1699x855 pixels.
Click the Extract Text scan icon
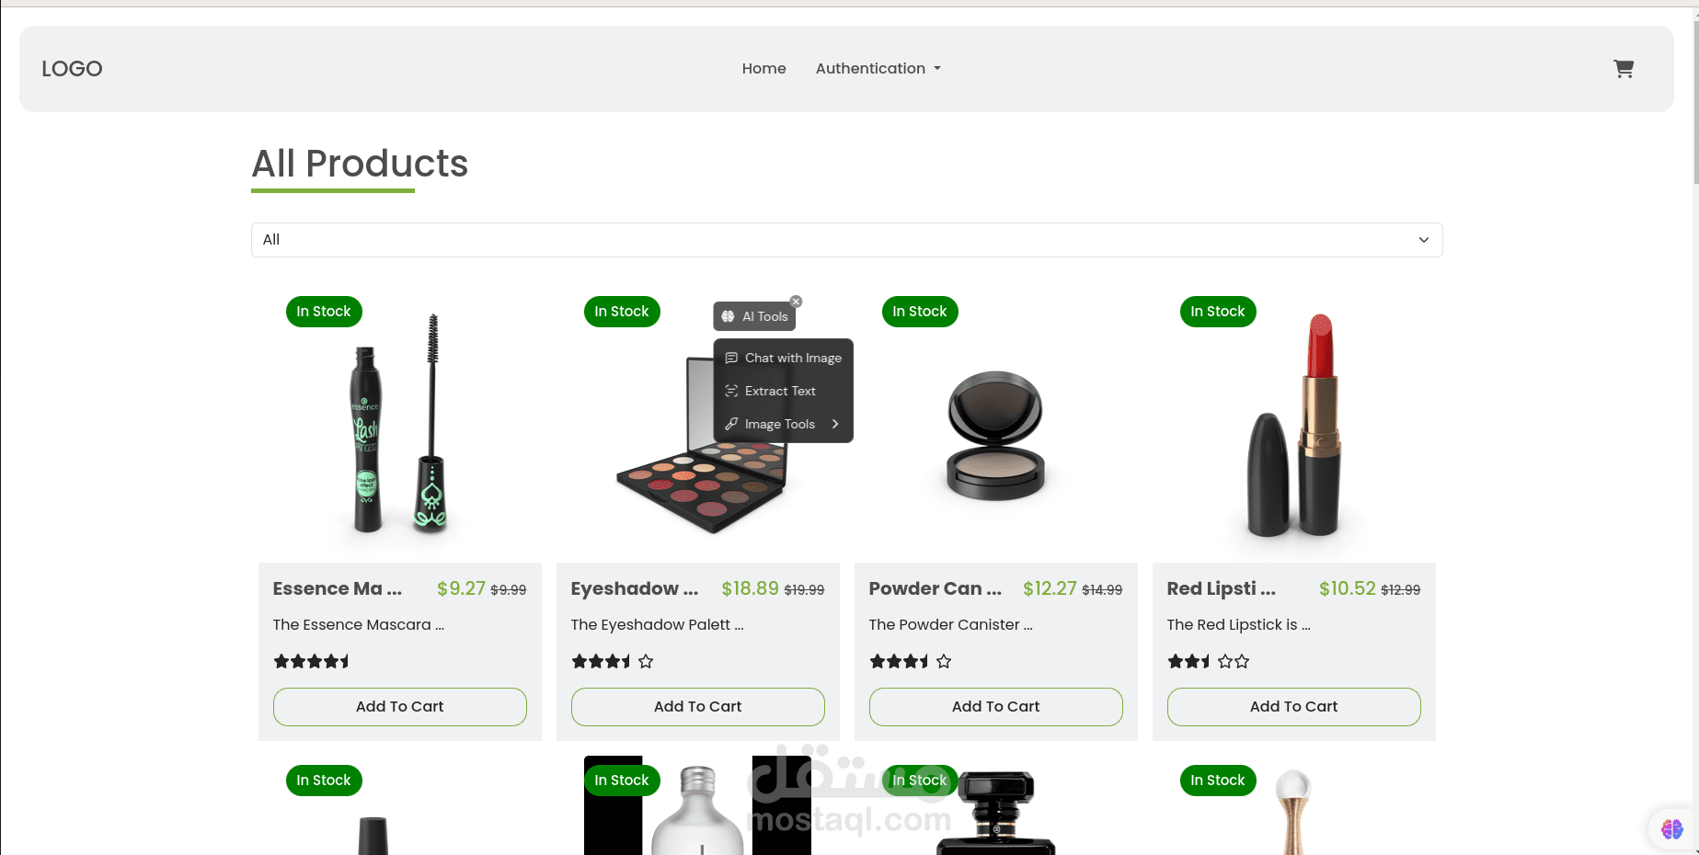731,391
